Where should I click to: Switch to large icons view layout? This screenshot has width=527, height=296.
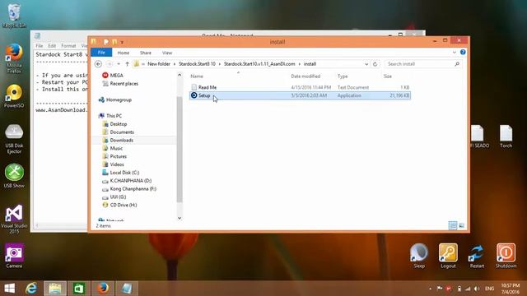461,225
